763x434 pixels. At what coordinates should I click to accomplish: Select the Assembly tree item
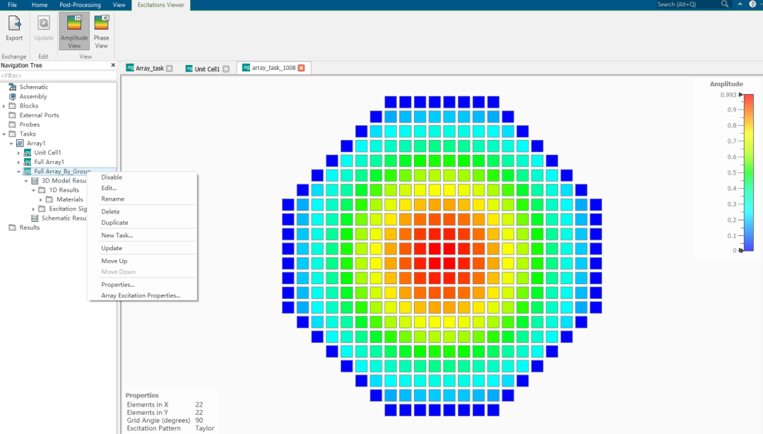coord(33,96)
